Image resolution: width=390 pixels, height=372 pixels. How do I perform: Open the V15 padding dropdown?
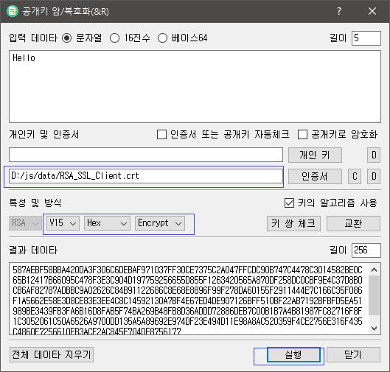coord(63,223)
